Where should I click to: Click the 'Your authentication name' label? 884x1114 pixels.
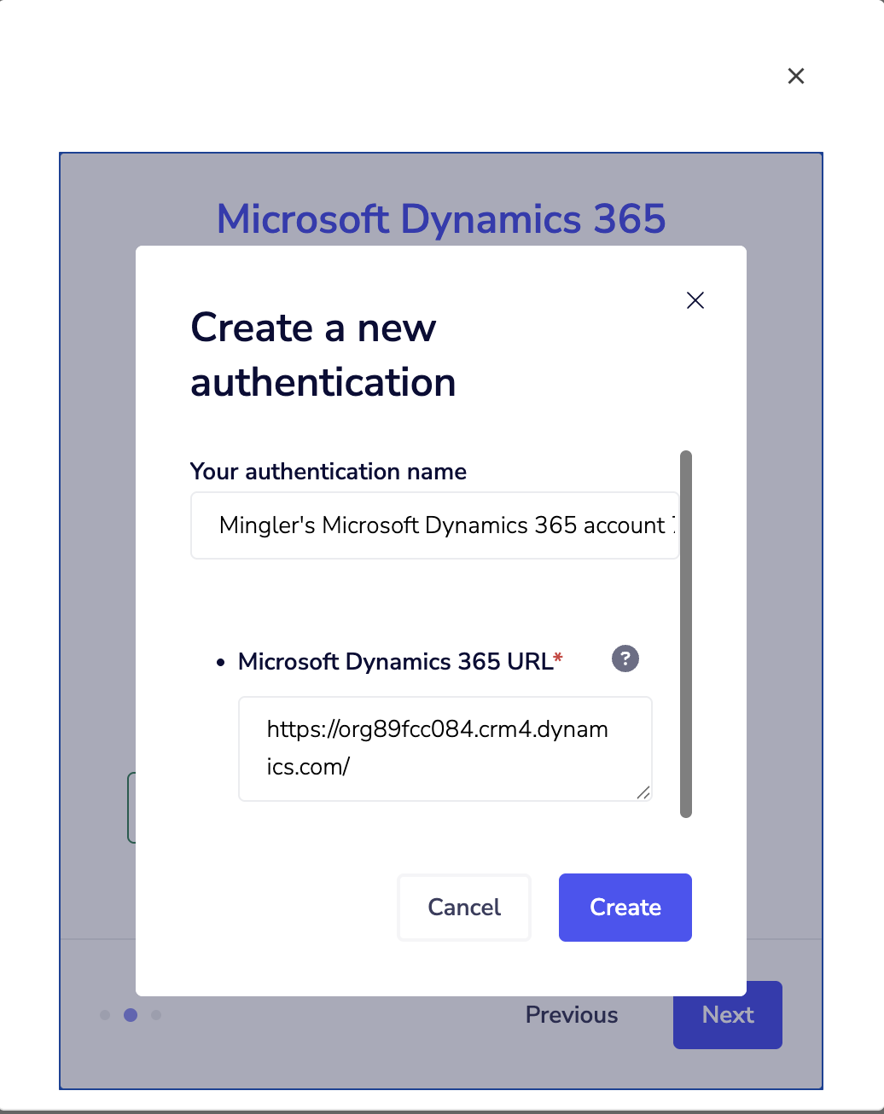329,472
